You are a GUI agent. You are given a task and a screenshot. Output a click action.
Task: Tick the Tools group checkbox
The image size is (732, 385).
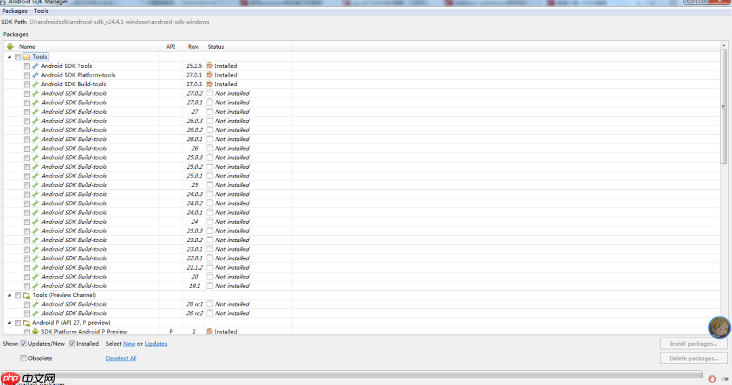pos(18,57)
